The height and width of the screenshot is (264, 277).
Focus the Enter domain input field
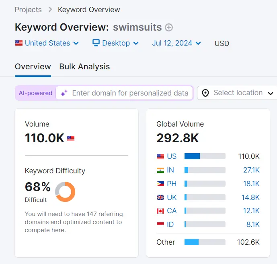[x=130, y=93]
